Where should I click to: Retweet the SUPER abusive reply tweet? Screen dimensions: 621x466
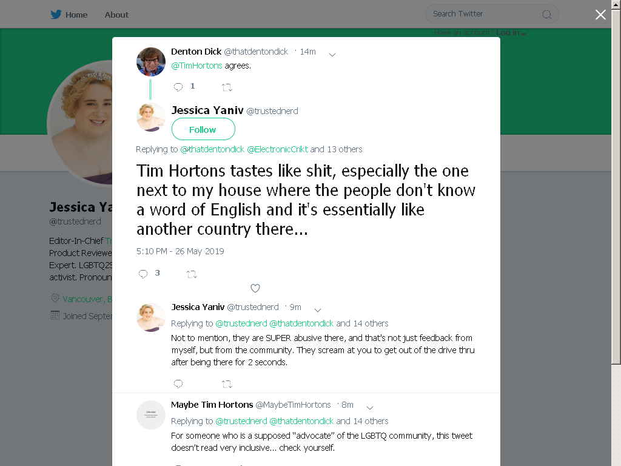pos(227,384)
